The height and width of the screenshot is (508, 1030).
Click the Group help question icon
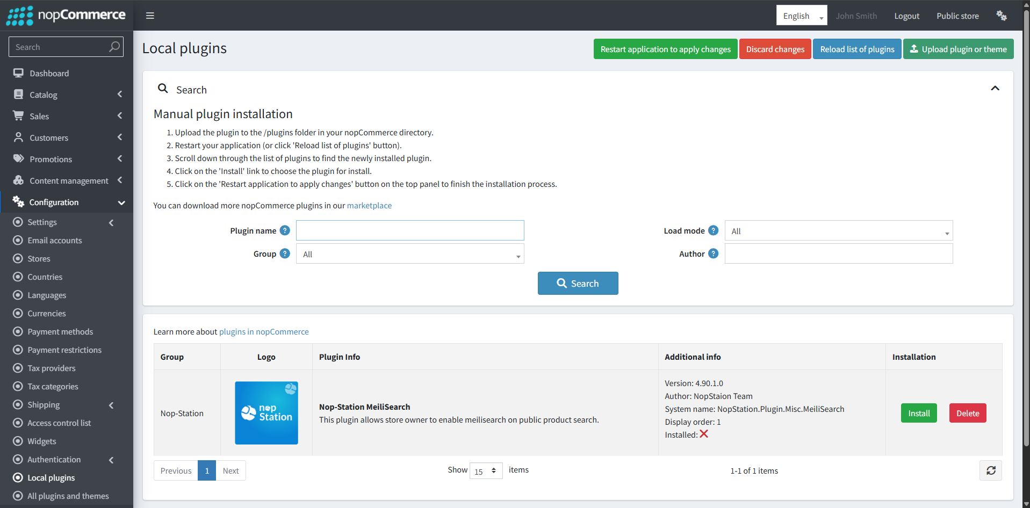pos(285,253)
